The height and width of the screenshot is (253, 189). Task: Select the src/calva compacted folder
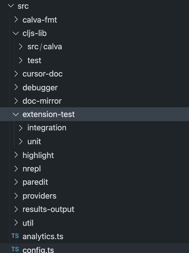pyautogui.click(x=45, y=46)
